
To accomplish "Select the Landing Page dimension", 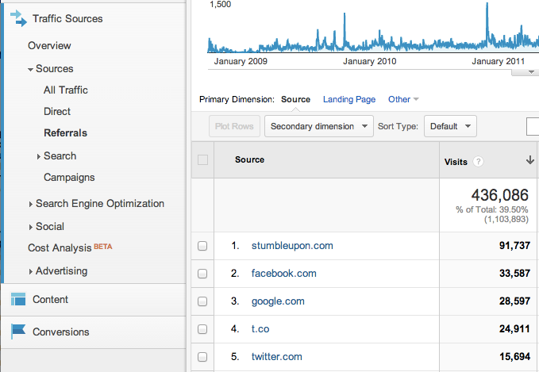I will point(349,99).
